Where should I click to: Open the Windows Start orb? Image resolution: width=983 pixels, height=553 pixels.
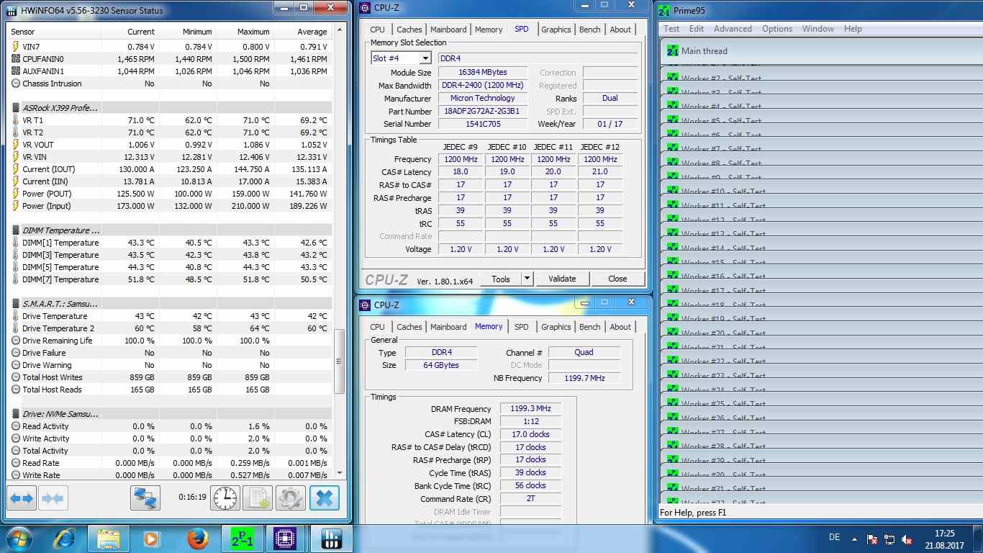18,539
